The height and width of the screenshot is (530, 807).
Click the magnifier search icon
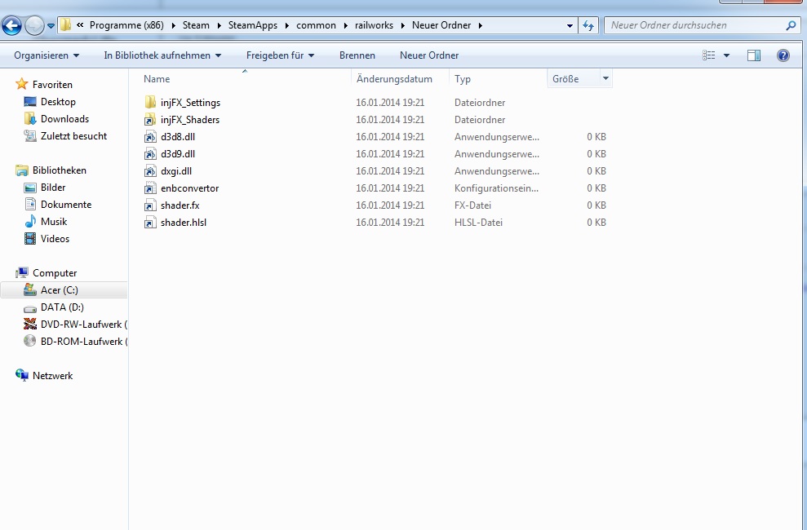pyautogui.click(x=791, y=25)
